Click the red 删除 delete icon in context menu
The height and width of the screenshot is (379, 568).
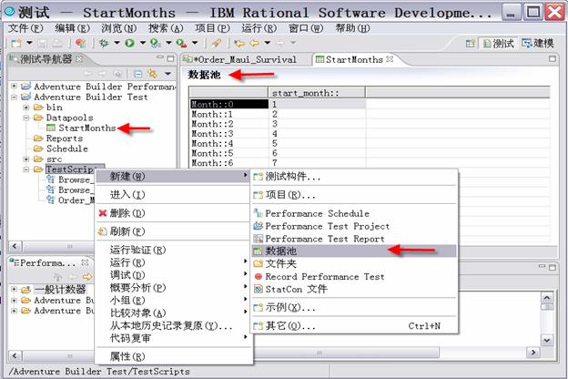click(x=102, y=212)
